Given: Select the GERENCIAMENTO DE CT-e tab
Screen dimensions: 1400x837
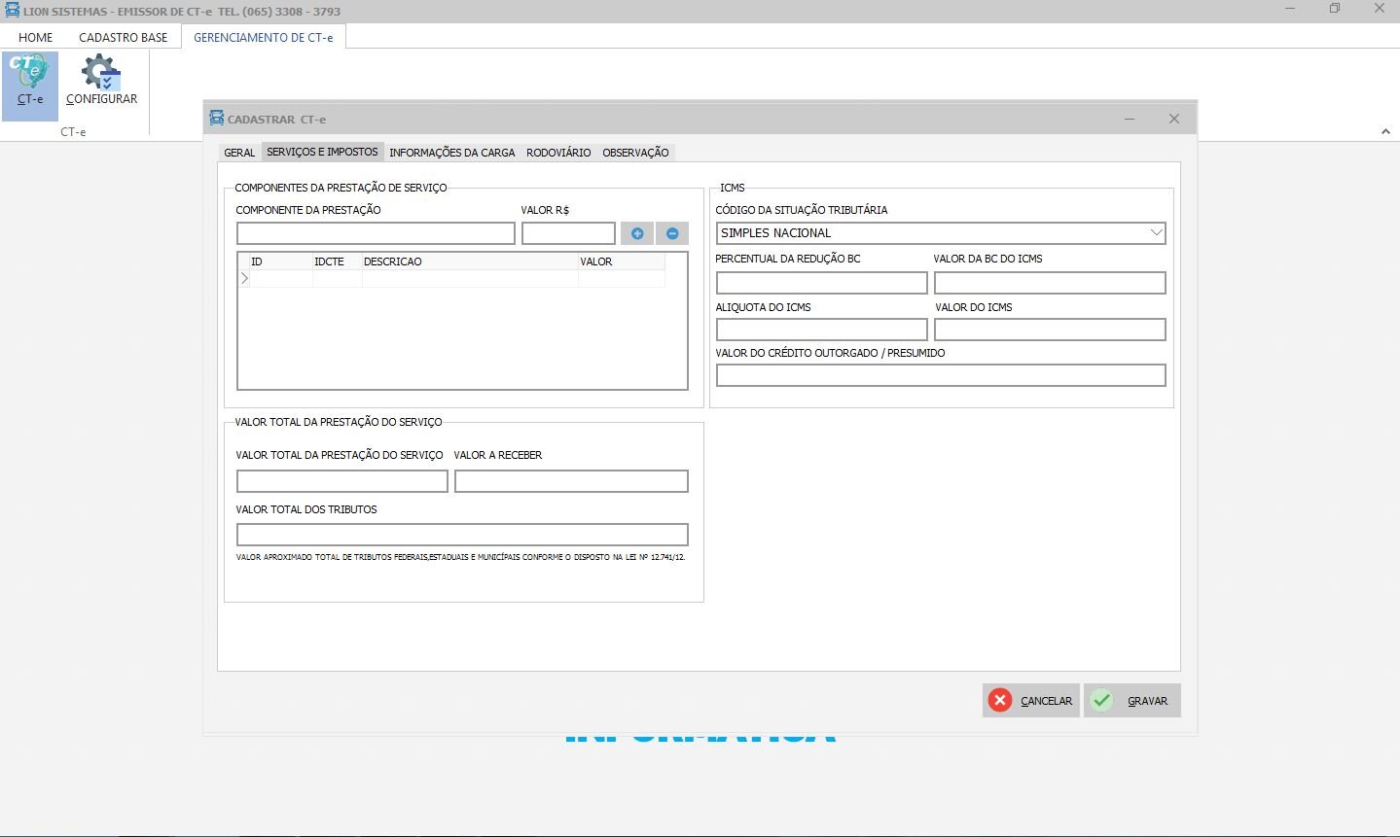Looking at the screenshot, I should pos(264,37).
